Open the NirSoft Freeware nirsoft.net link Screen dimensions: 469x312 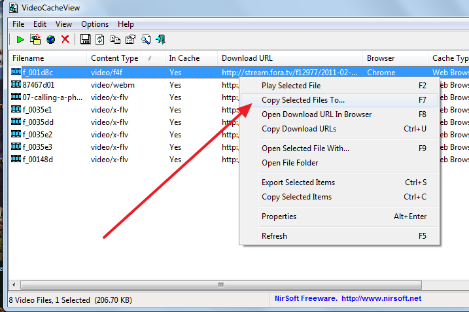[x=348, y=298]
